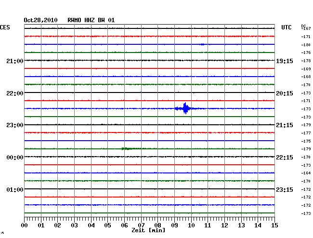Click the date label Oct28,2010
This screenshot has width=313, height=238.
click(40, 20)
